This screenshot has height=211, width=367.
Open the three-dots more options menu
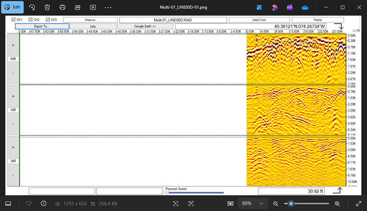point(108,8)
